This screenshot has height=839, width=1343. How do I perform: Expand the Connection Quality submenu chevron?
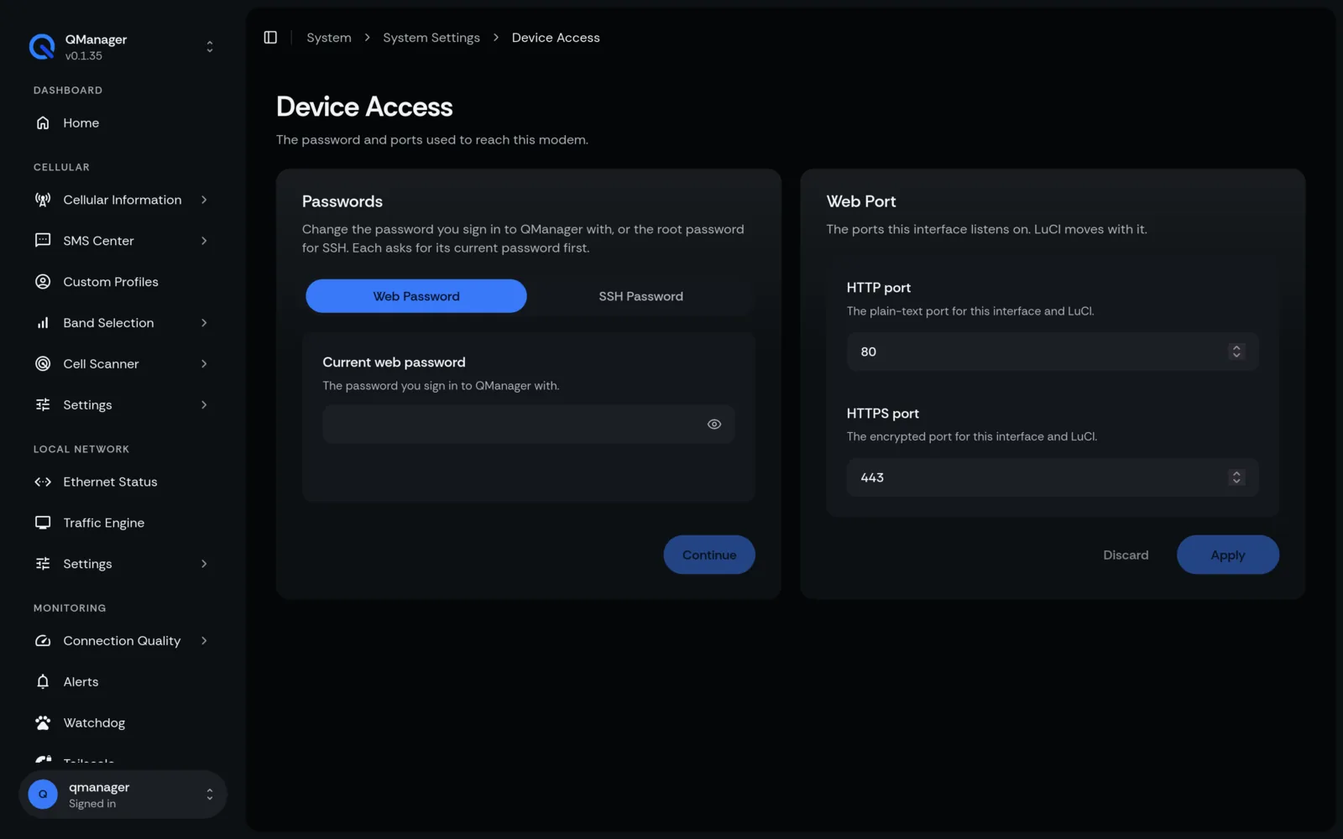tap(204, 641)
